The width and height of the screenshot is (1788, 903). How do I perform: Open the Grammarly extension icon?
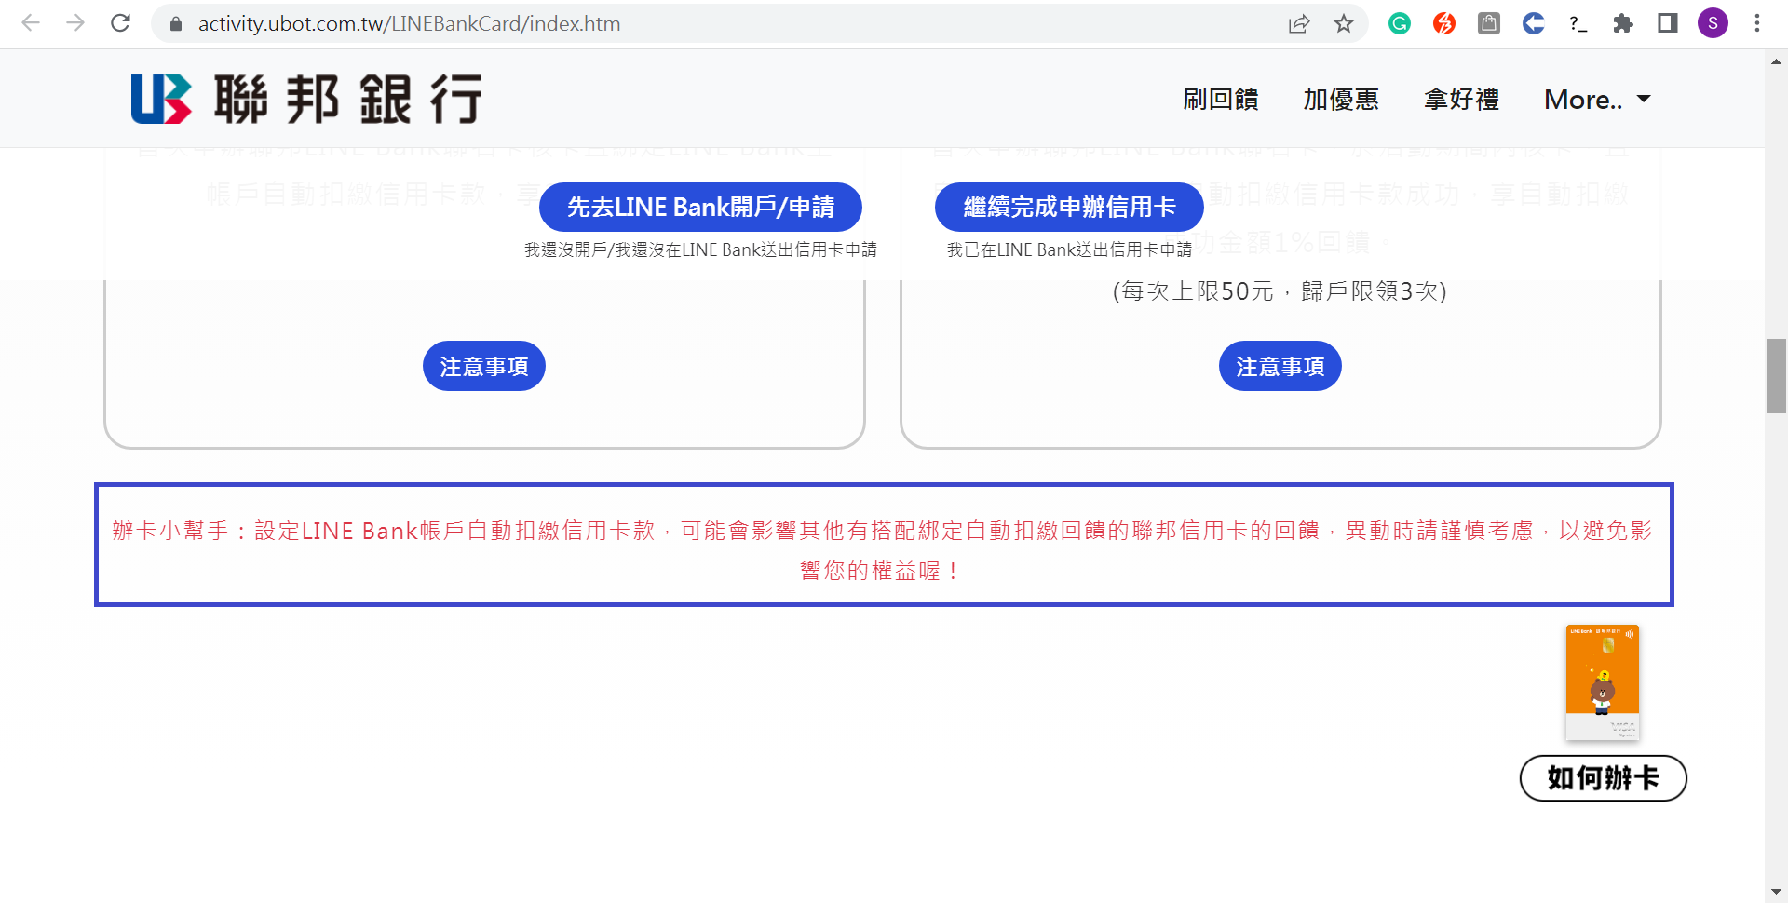point(1399,23)
